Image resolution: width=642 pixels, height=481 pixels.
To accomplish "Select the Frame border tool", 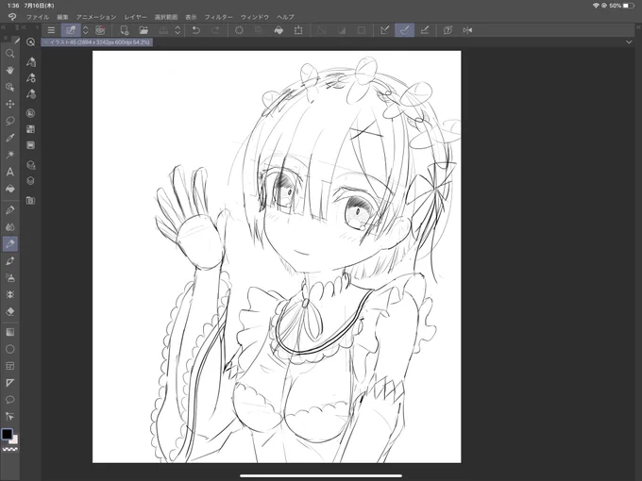I will tap(10, 366).
